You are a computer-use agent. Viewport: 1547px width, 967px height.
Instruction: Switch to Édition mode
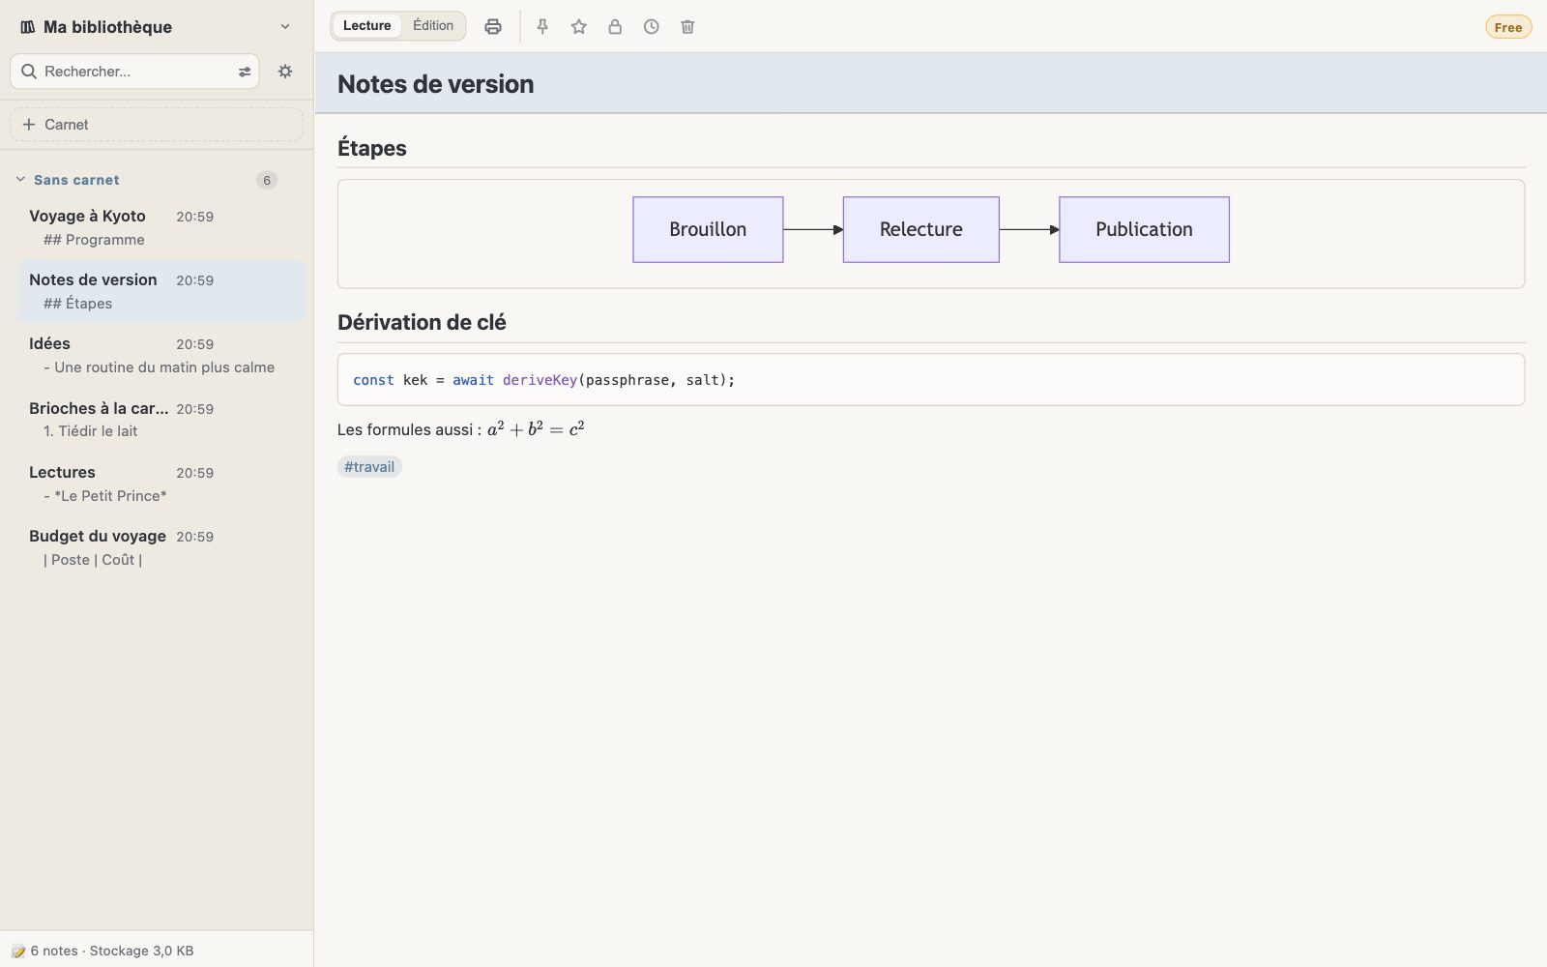(x=433, y=26)
